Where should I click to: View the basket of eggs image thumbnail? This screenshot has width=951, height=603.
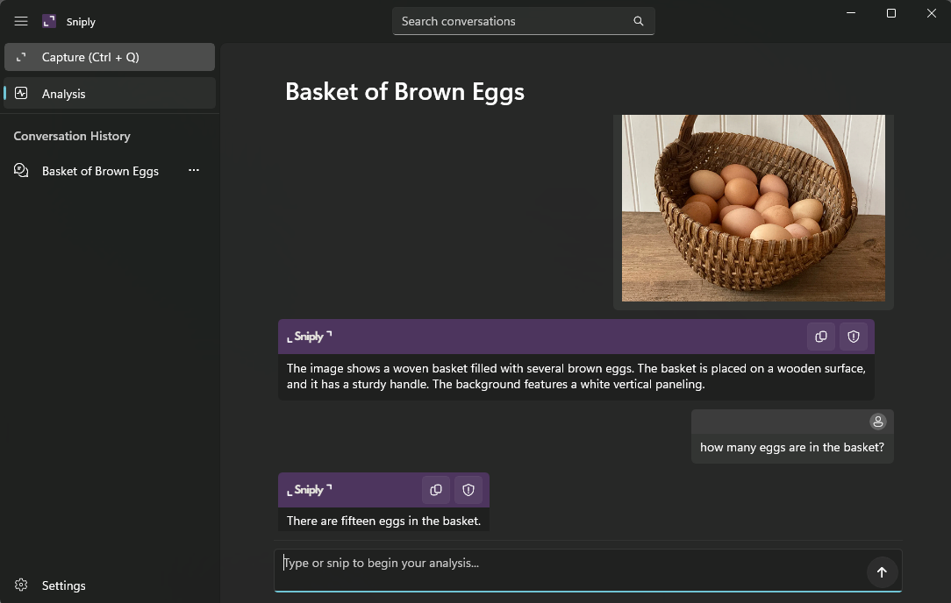tap(753, 208)
